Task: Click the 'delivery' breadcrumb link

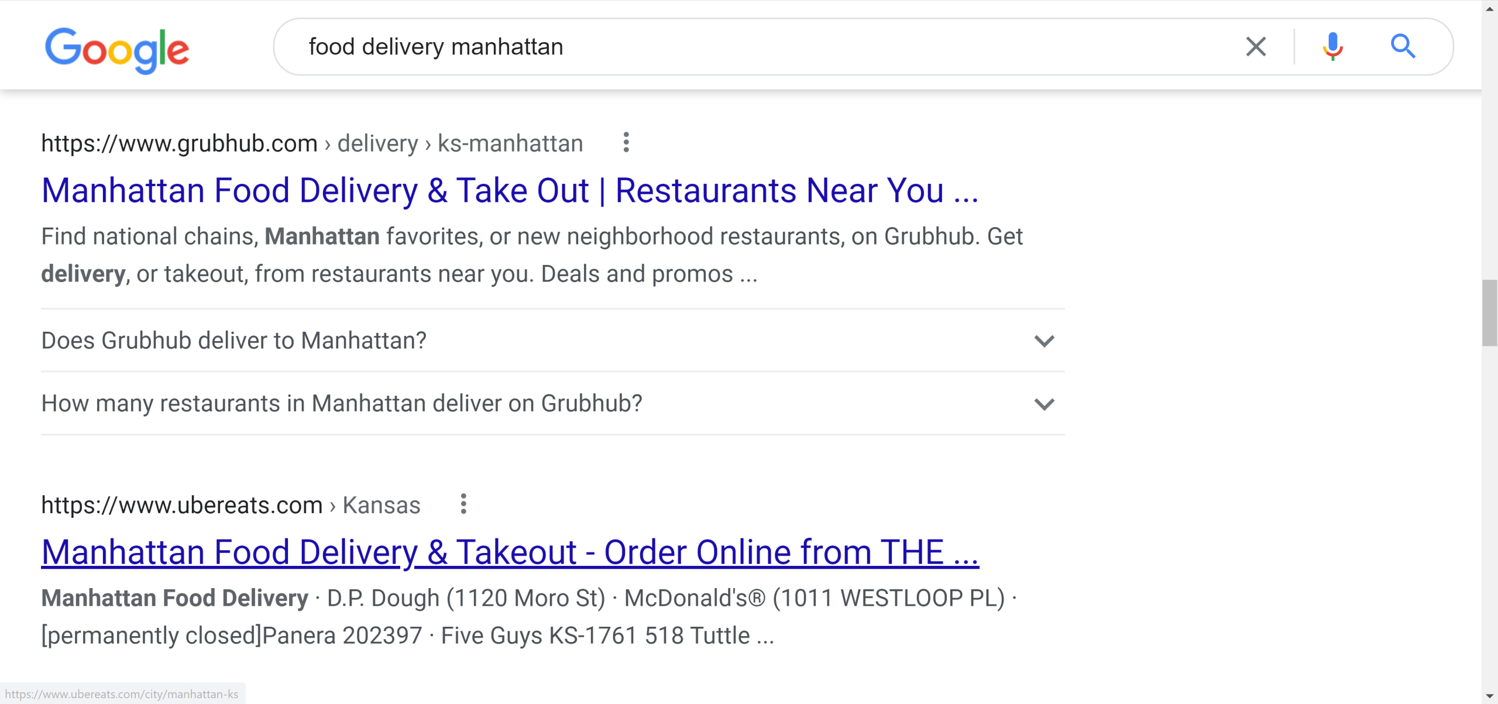Action: (376, 142)
